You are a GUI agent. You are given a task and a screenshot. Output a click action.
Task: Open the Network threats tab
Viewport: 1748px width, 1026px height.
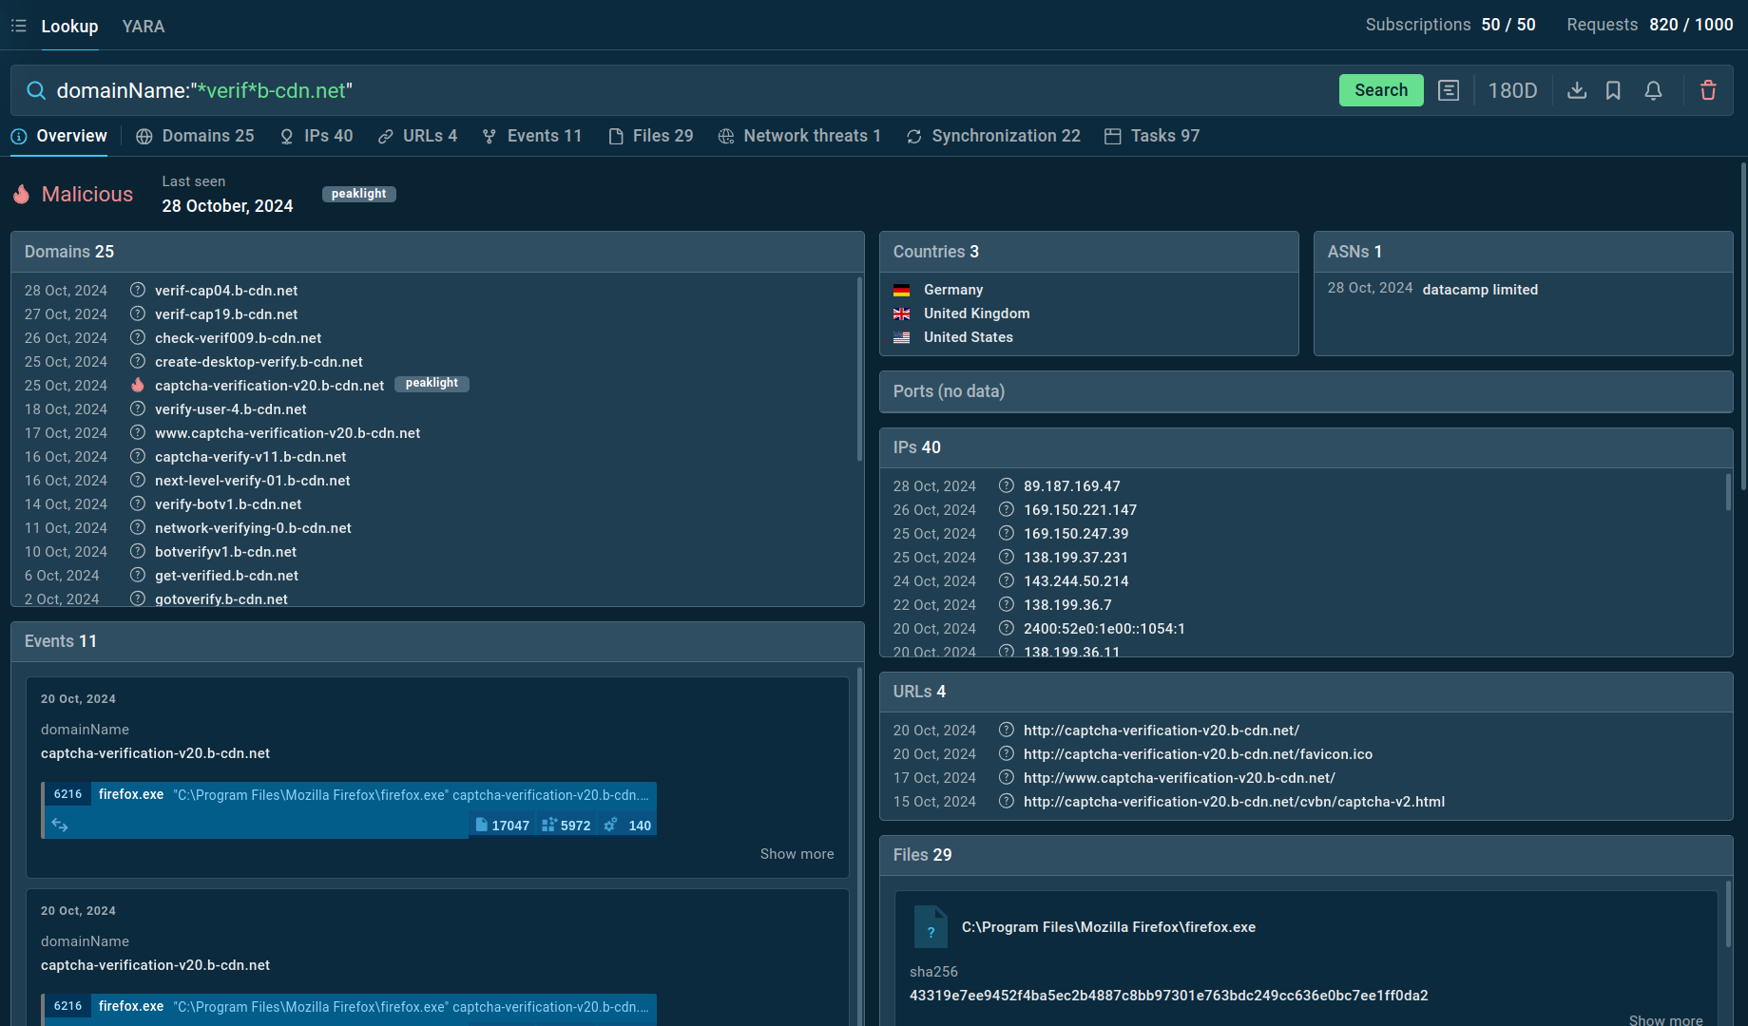tap(799, 136)
